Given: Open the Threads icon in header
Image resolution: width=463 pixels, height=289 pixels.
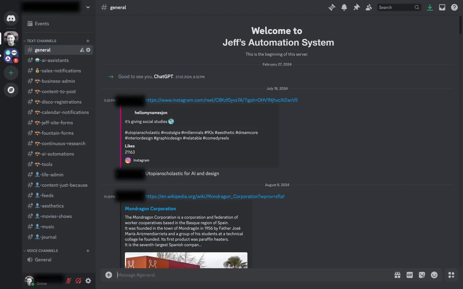Looking at the screenshot, I should coord(332,7).
